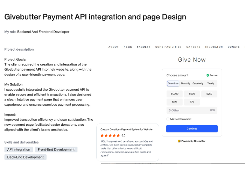Choose the $250 donation amount
This screenshot has height=175, width=245.
click(209, 94)
